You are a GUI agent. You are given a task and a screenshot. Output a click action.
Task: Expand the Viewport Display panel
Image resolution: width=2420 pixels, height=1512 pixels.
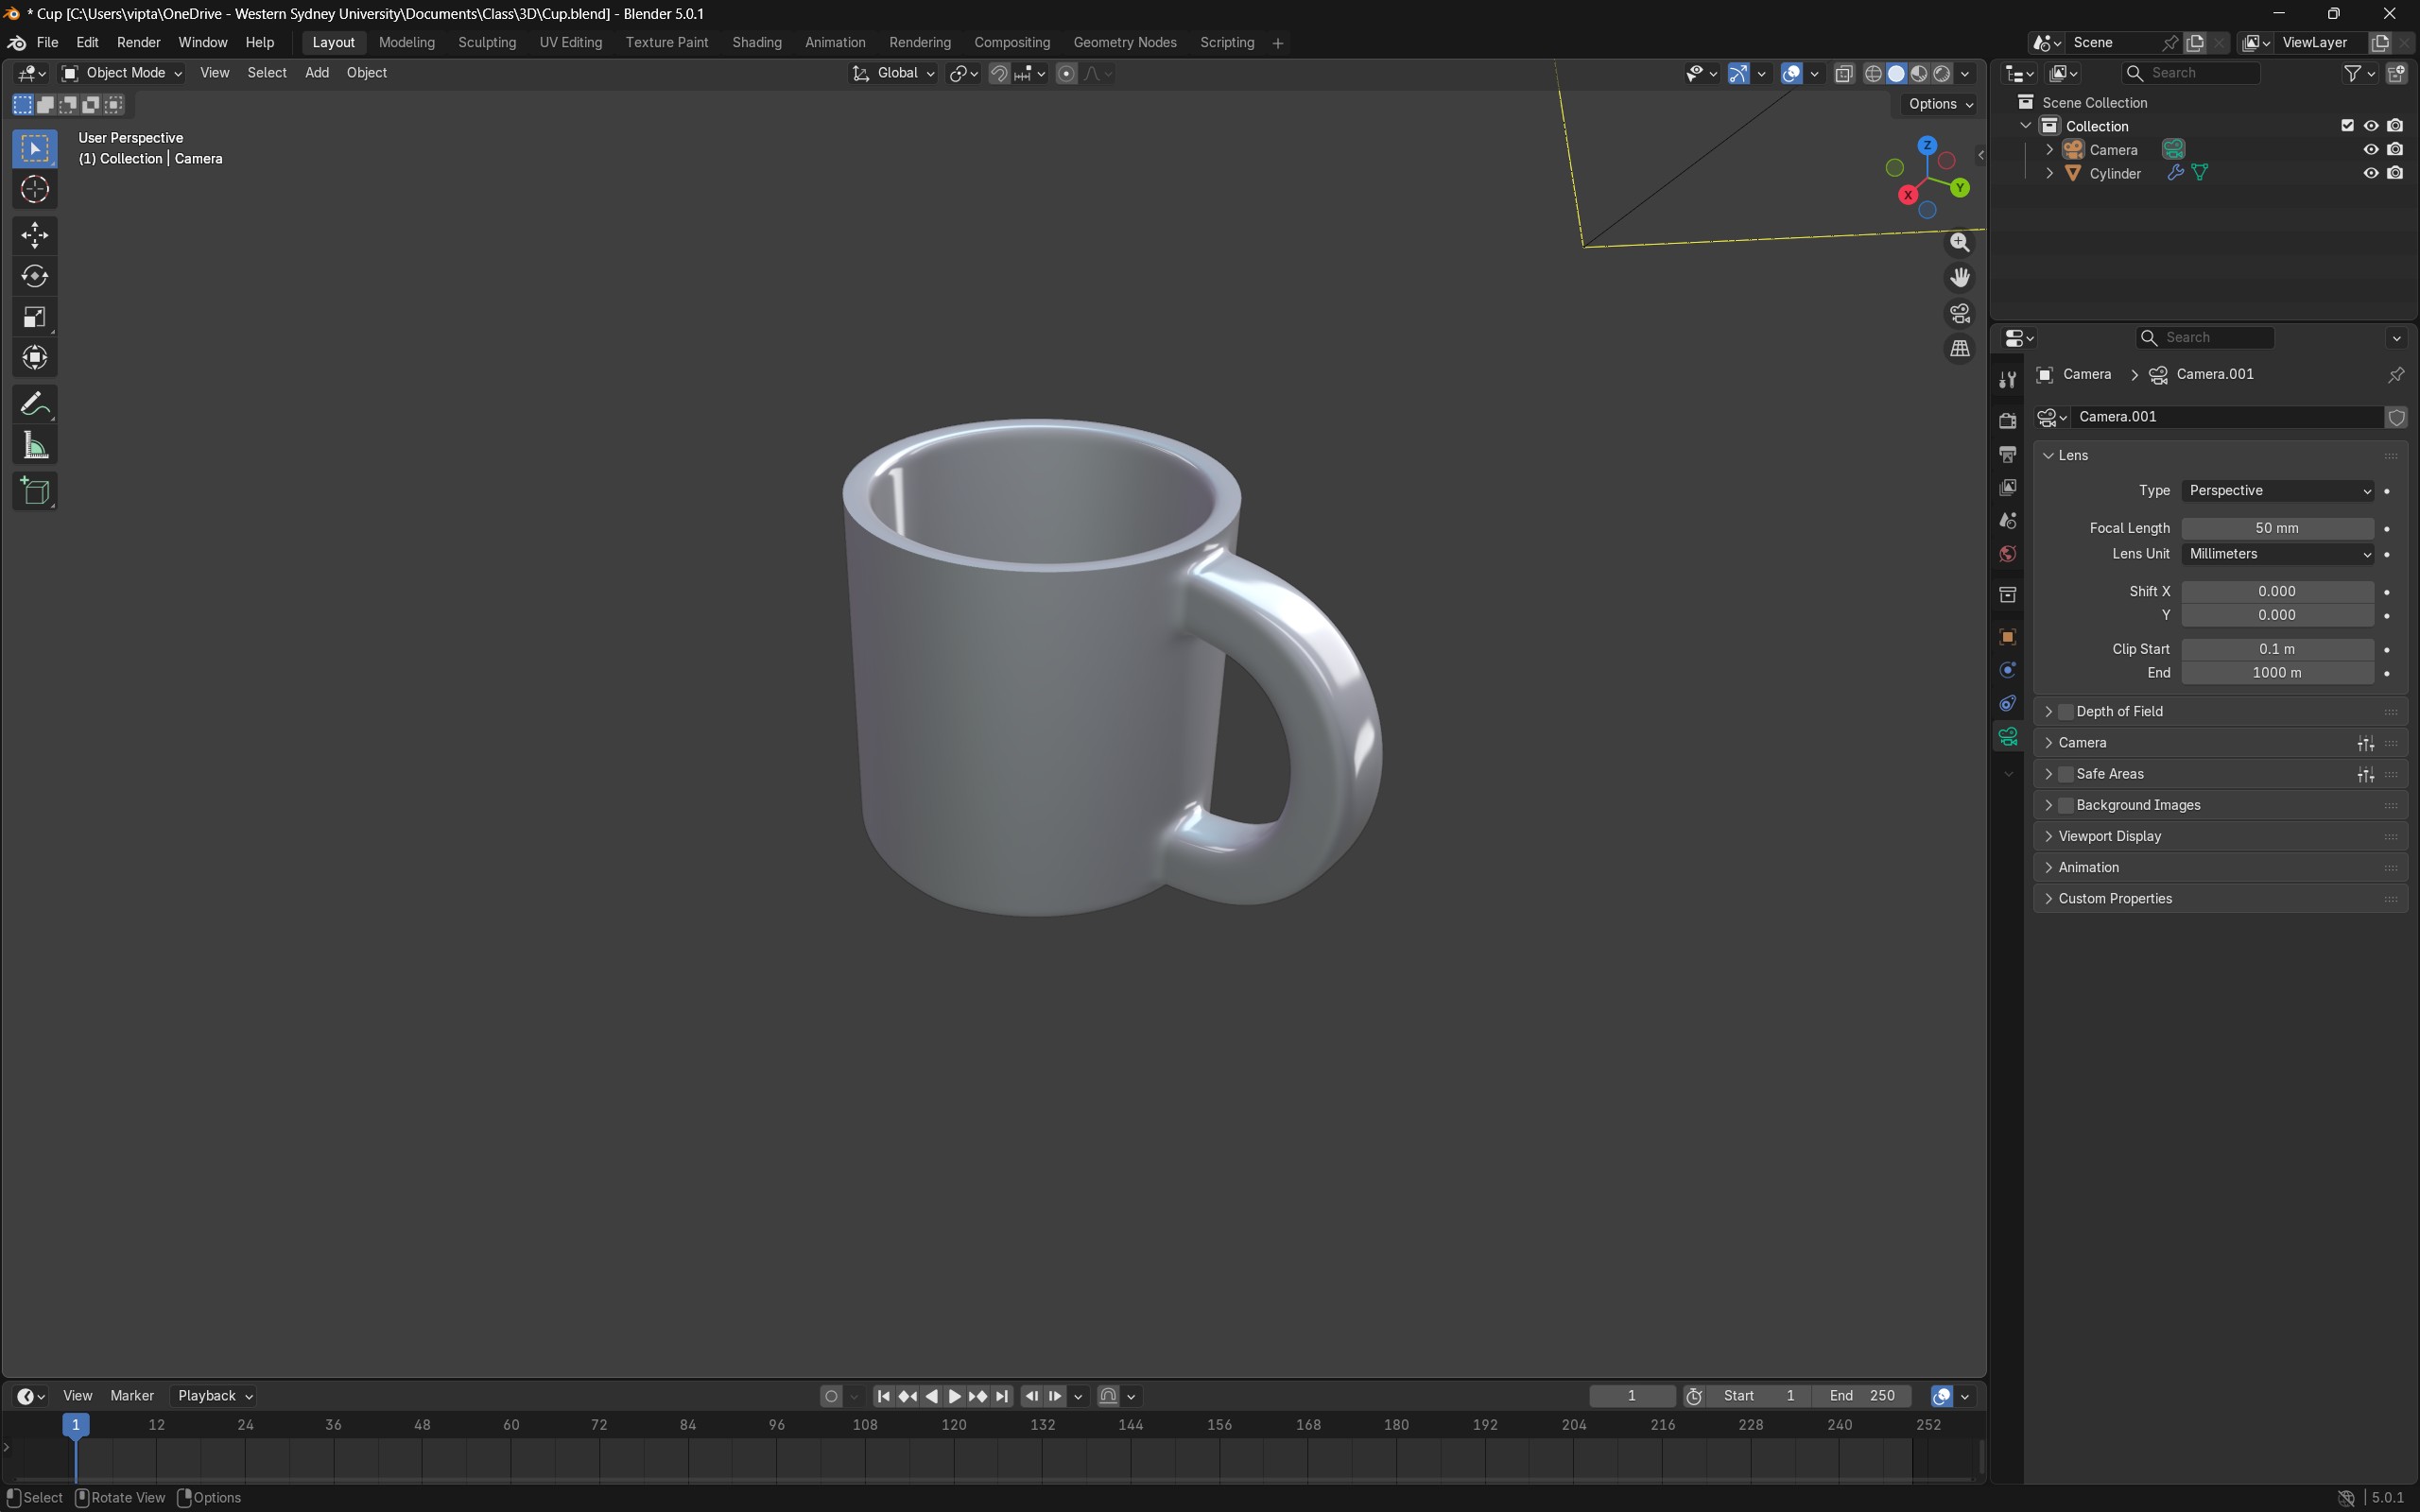[2109, 837]
